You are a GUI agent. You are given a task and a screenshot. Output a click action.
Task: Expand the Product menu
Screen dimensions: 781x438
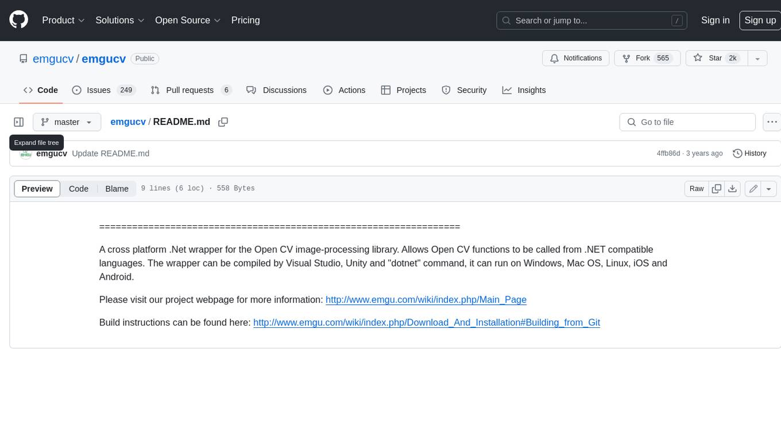click(63, 20)
